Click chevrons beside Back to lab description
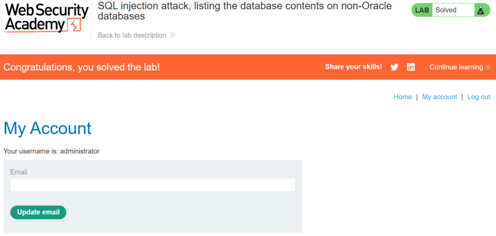 (x=172, y=35)
